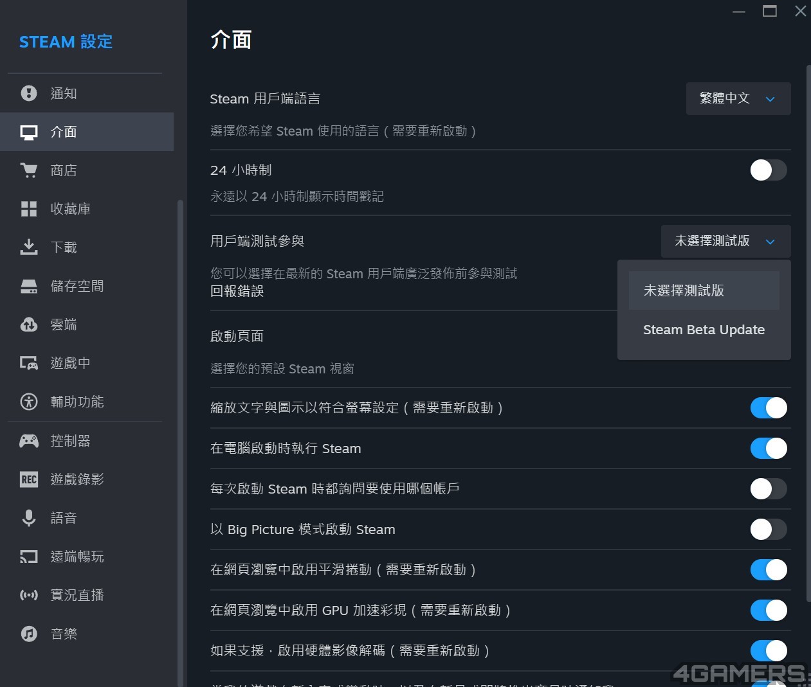Click the notification bell icon in sidebar
The image size is (811, 687).
[29, 93]
